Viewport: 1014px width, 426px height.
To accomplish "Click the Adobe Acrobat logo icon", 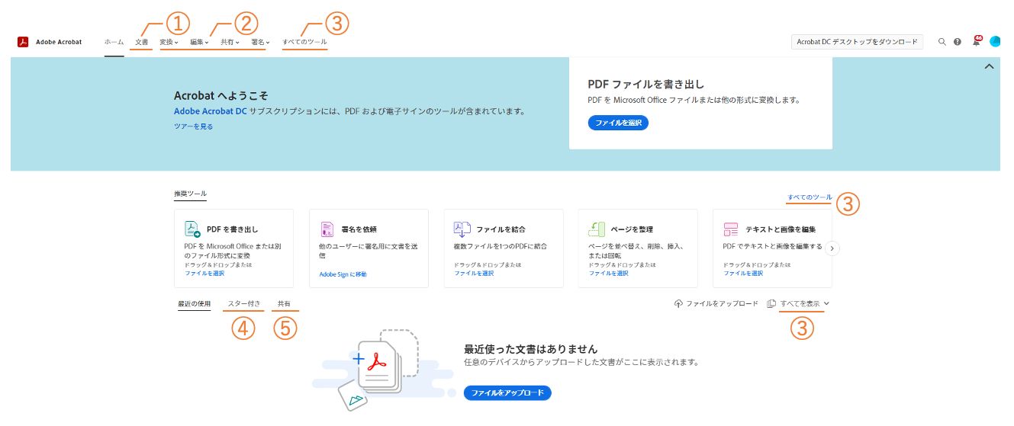I will point(23,42).
